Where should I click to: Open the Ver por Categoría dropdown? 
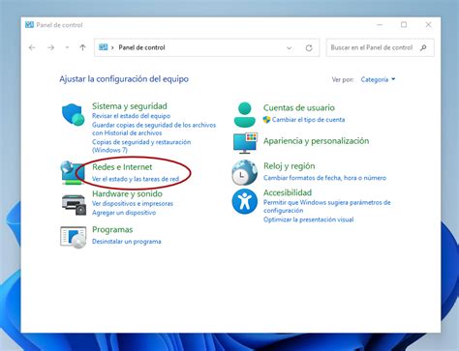[378, 79]
